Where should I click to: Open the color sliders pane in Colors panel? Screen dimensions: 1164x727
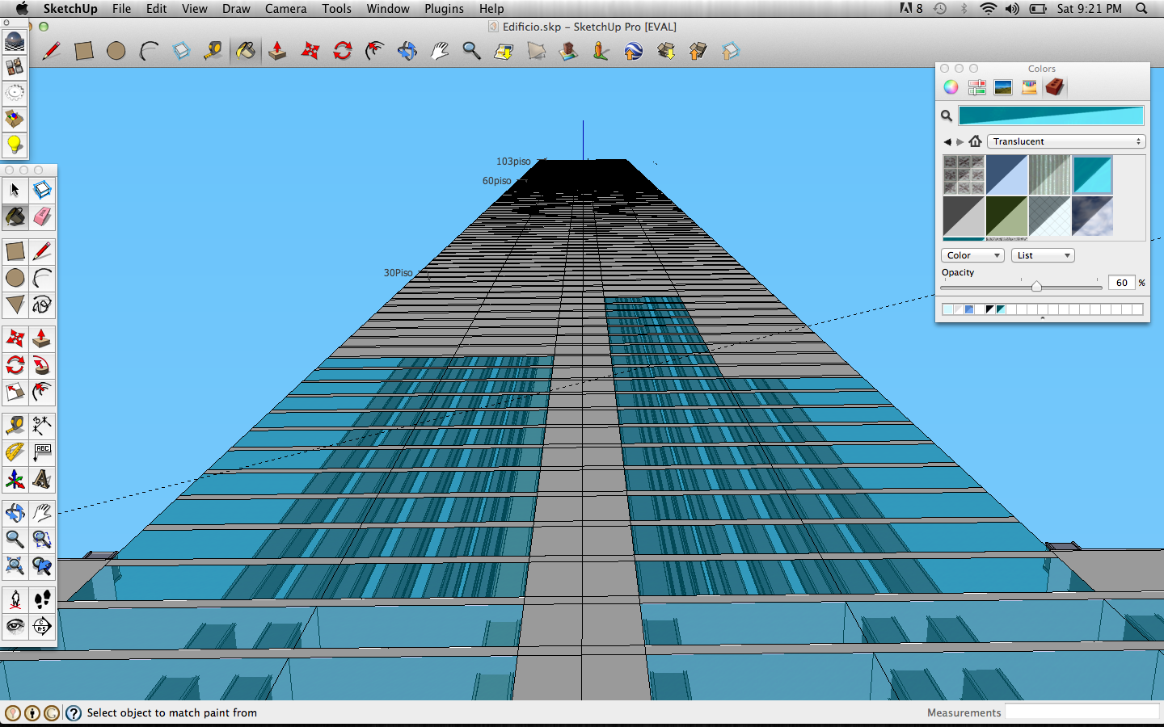click(976, 86)
